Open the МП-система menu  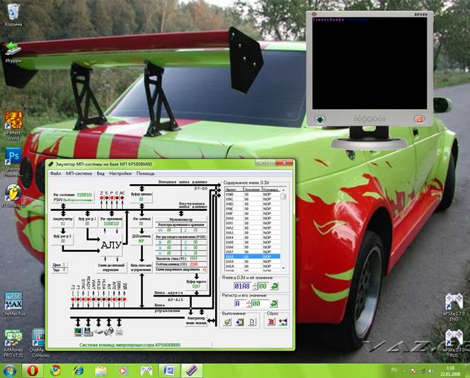[79, 173]
